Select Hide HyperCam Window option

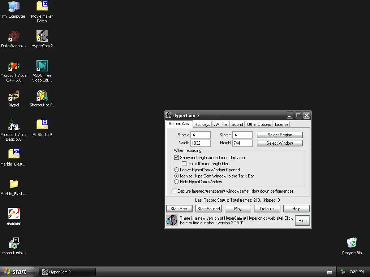(176, 182)
